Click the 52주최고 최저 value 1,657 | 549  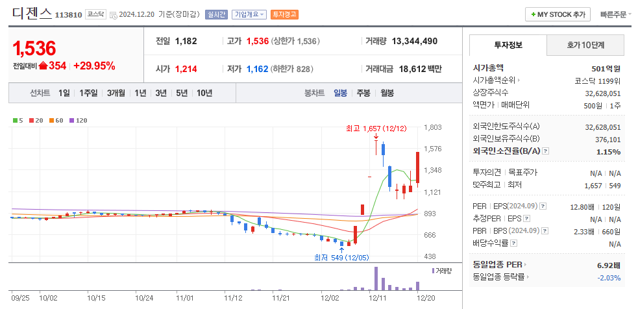coord(604,185)
